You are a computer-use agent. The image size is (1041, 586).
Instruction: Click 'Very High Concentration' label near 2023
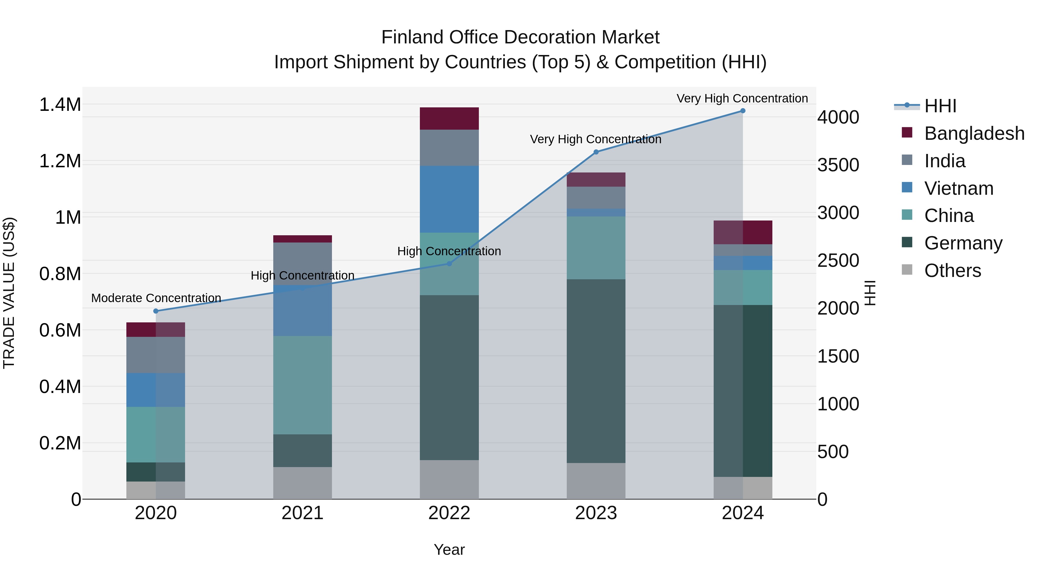click(x=596, y=139)
